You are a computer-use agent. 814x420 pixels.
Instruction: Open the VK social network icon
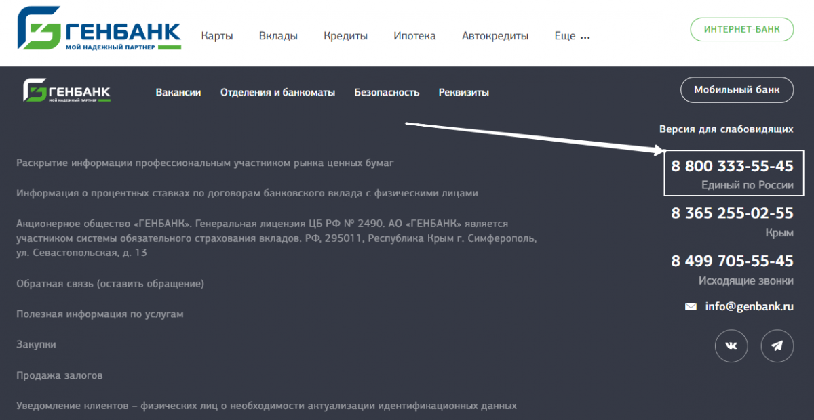(731, 346)
